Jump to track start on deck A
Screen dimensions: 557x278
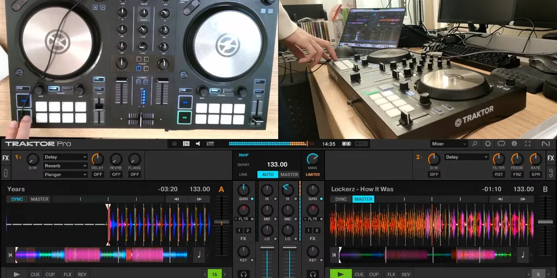pyautogui.click(x=10, y=255)
